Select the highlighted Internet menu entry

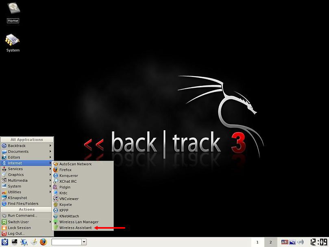(x=26, y=163)
